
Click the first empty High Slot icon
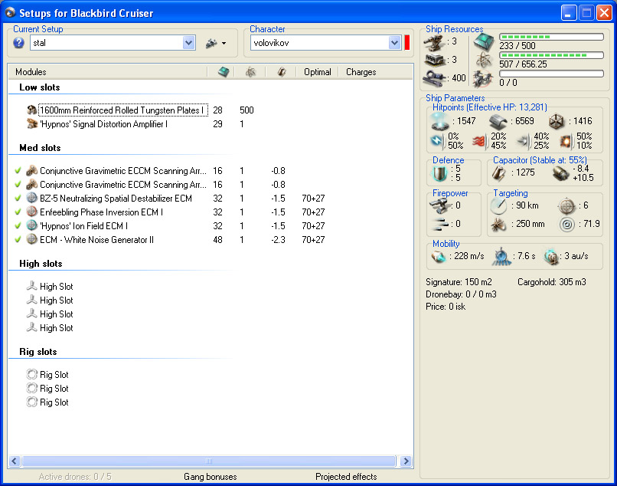(x=31, y=287)
